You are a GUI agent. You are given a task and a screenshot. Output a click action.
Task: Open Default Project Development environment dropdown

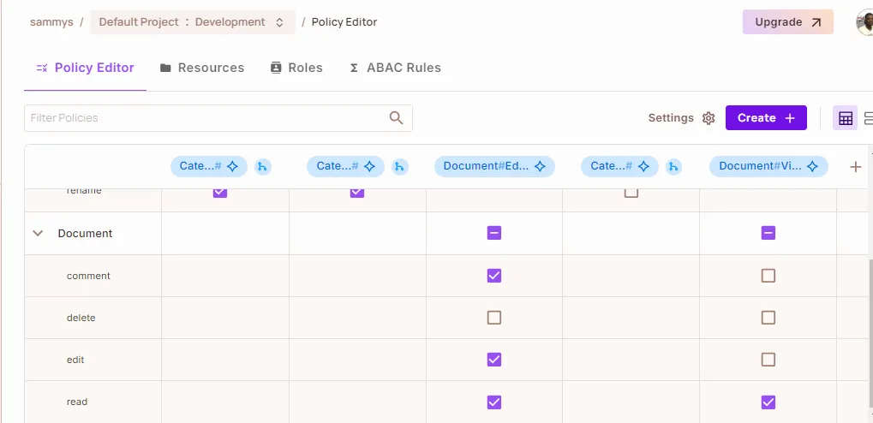coord(192,22)
